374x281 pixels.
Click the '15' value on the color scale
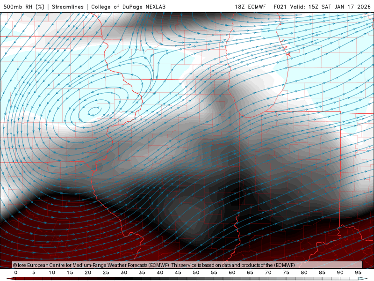tap(70, 273)
